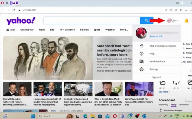
Task: Open Finance navigation link
Action: point(84,30)
